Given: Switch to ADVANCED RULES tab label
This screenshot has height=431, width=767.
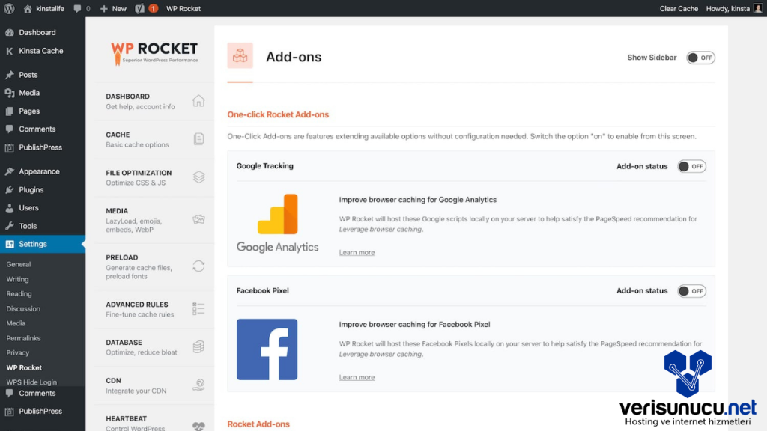Looking at the screenshot, I should pyautogui.click(x=137, y=305).
